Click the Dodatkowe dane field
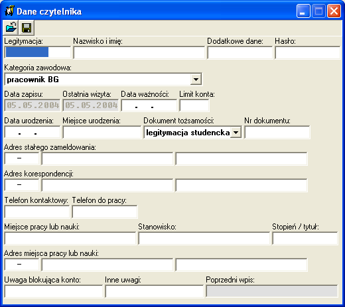The height and width of the screenshot is (307, 345). point(240,52)
